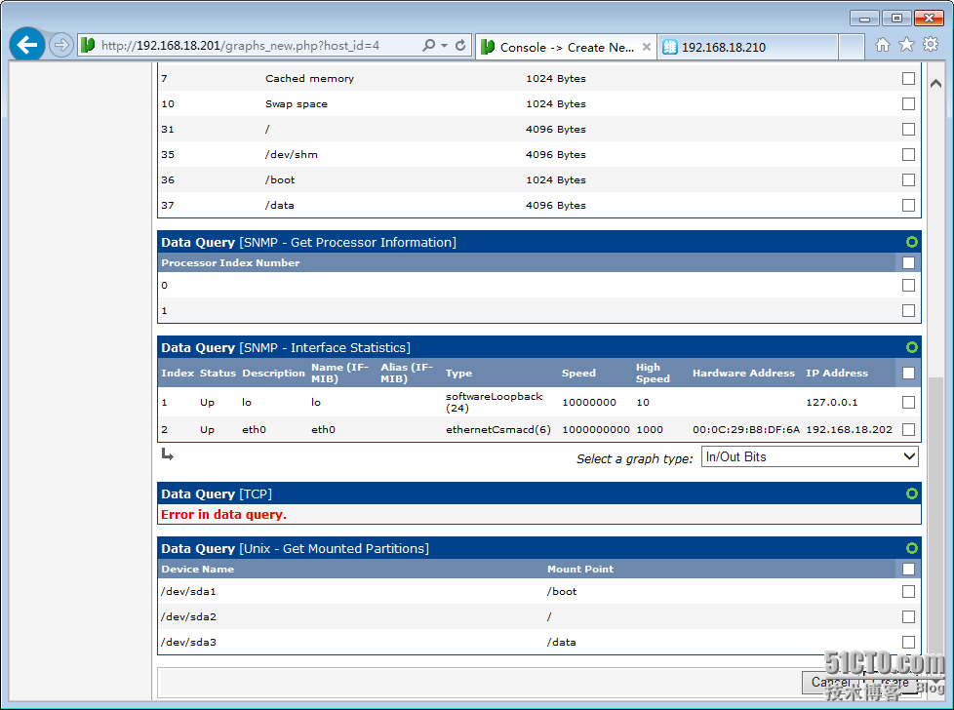The image size is (954, 710).
Task: Click the 'Error in data query.' message
Action: click(223, 515)
